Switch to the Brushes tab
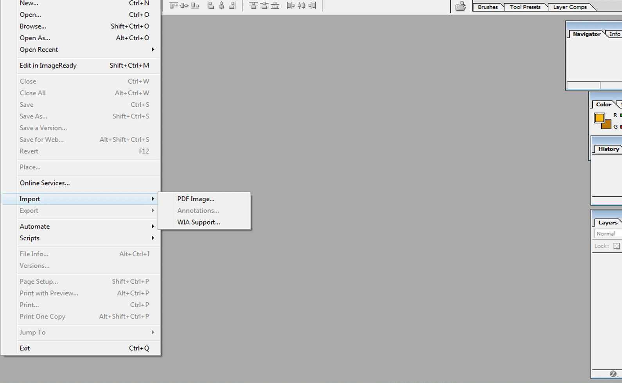The height and width of the screenshot is (383, 622). tap(487, 7)
